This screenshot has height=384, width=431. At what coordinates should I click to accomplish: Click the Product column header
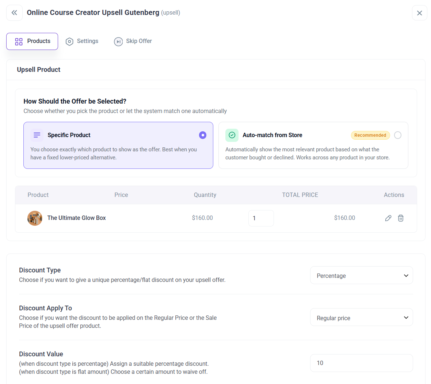[x=38, y=195]
